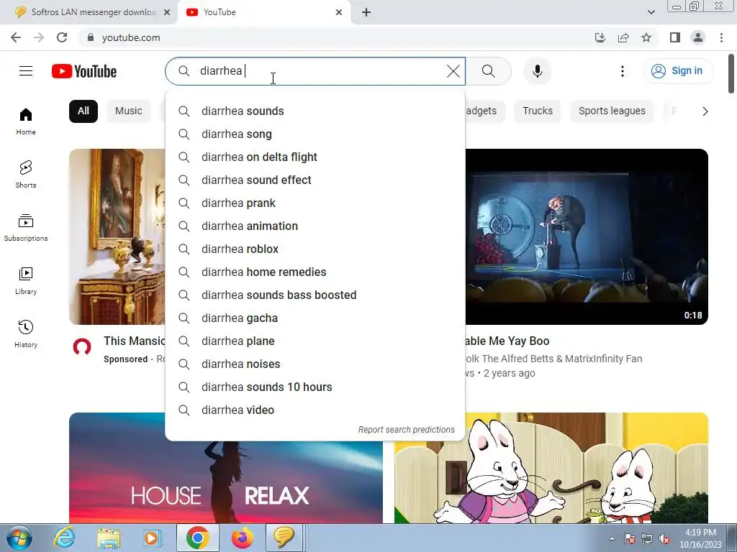The height and width of the screenshot is (552, 737).
Task: Open the Gru vault video thumbnail
Action: click(x=587, y=236)
